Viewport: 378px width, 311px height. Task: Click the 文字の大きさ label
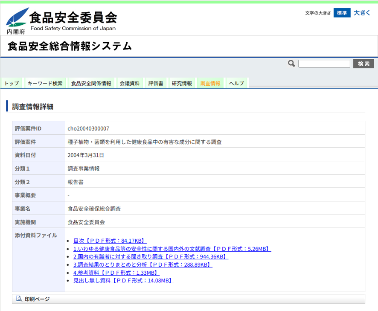tap(318, 13)
